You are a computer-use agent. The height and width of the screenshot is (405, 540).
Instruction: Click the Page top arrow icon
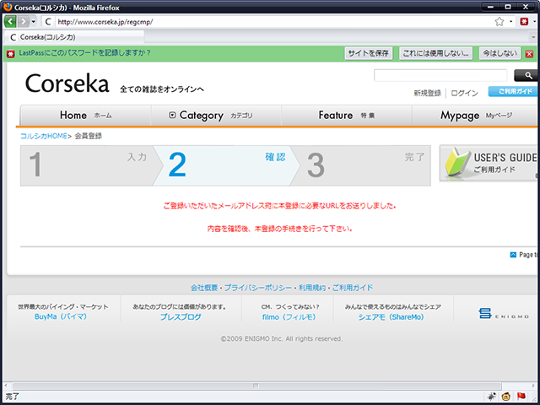(x=513, y=255)
